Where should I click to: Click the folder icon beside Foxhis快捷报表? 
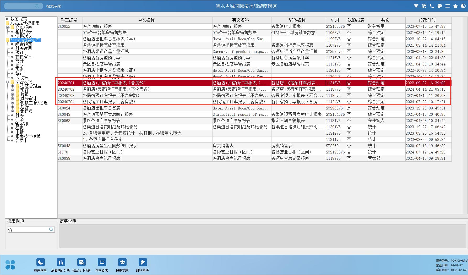click(7, 23)
